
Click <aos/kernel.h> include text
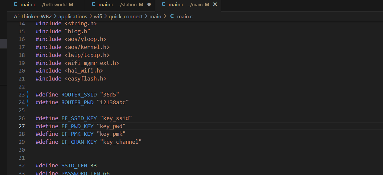tap(87, 47)
